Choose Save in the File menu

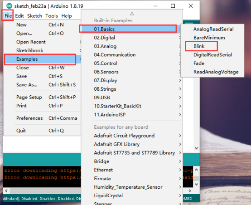click(42, 76)
